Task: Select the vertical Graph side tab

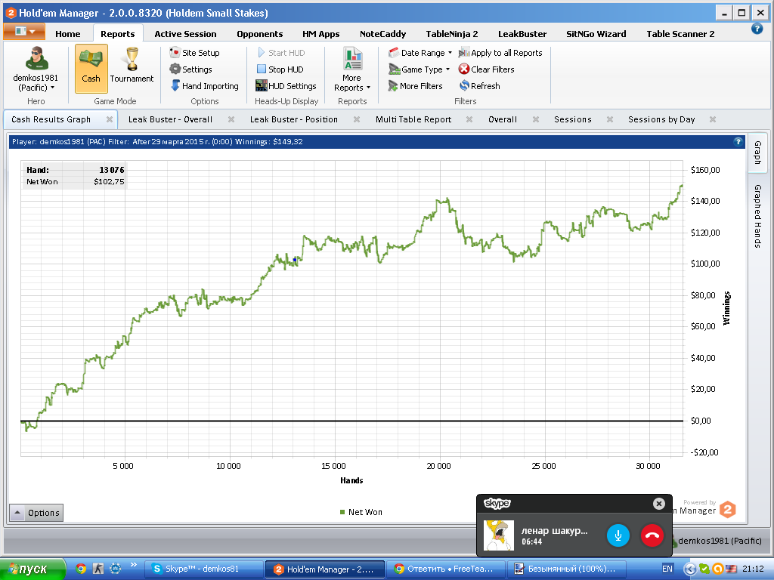Action: [x=757, y=153]
